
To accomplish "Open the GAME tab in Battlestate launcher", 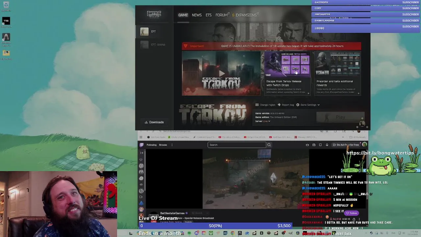I will (x=183, y=15).
